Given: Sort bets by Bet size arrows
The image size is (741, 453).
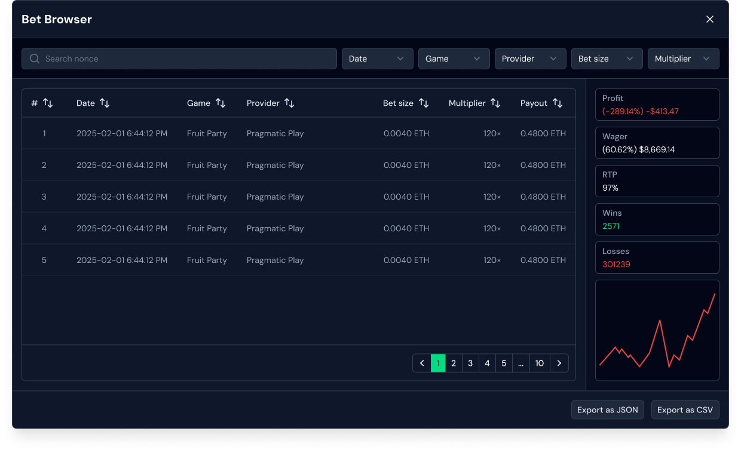Looking at the screenshot, I should (x=424, y=103).
